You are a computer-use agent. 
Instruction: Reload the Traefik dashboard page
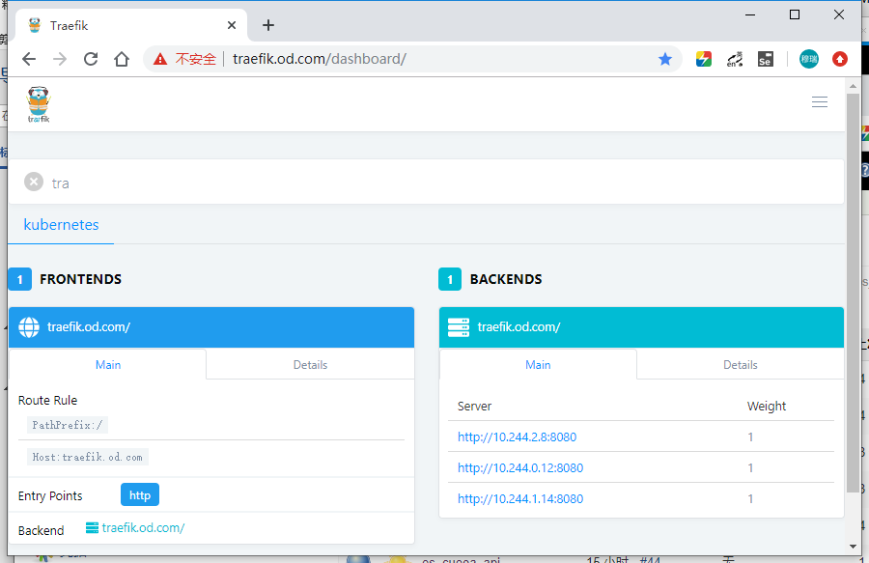(x=91, y=59)
